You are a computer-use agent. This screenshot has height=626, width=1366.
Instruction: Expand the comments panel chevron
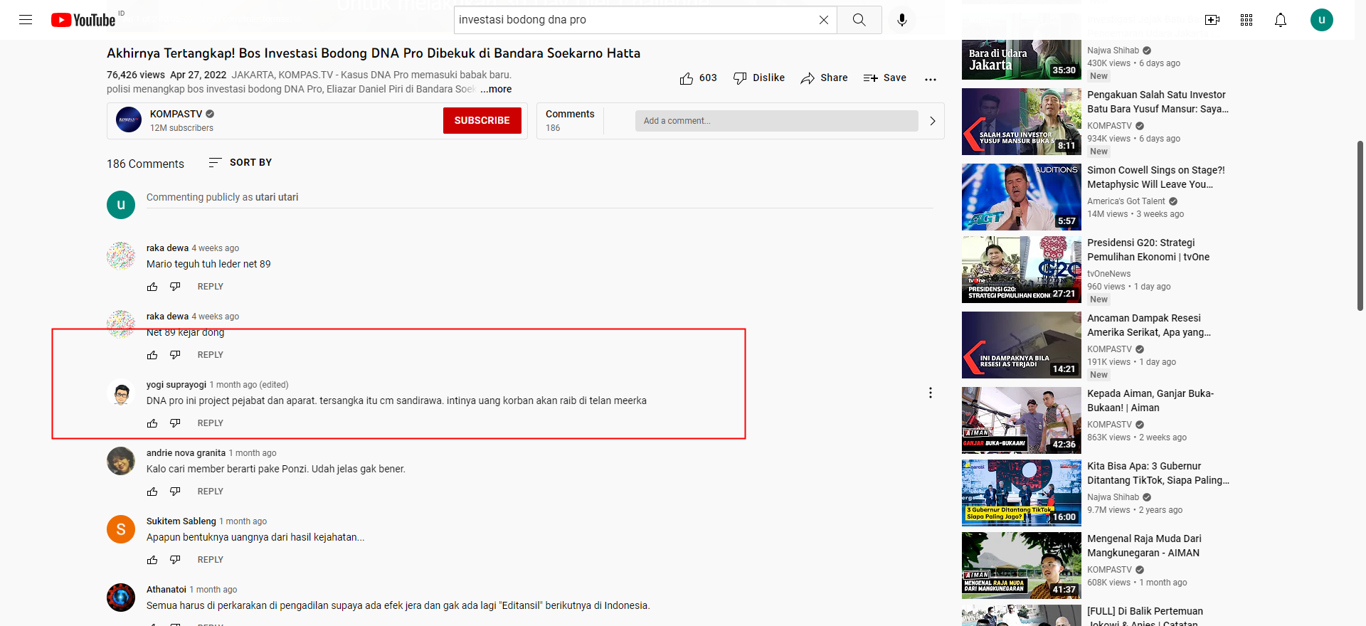tap(932, 121)
